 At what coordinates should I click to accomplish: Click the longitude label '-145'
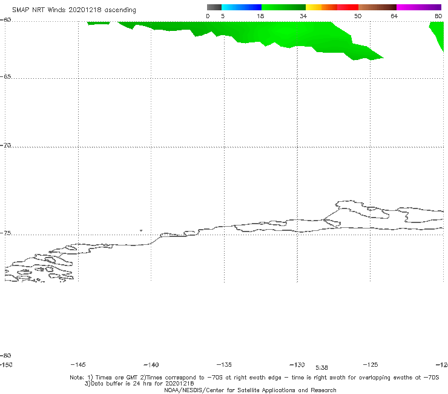(x=78, y=364)
